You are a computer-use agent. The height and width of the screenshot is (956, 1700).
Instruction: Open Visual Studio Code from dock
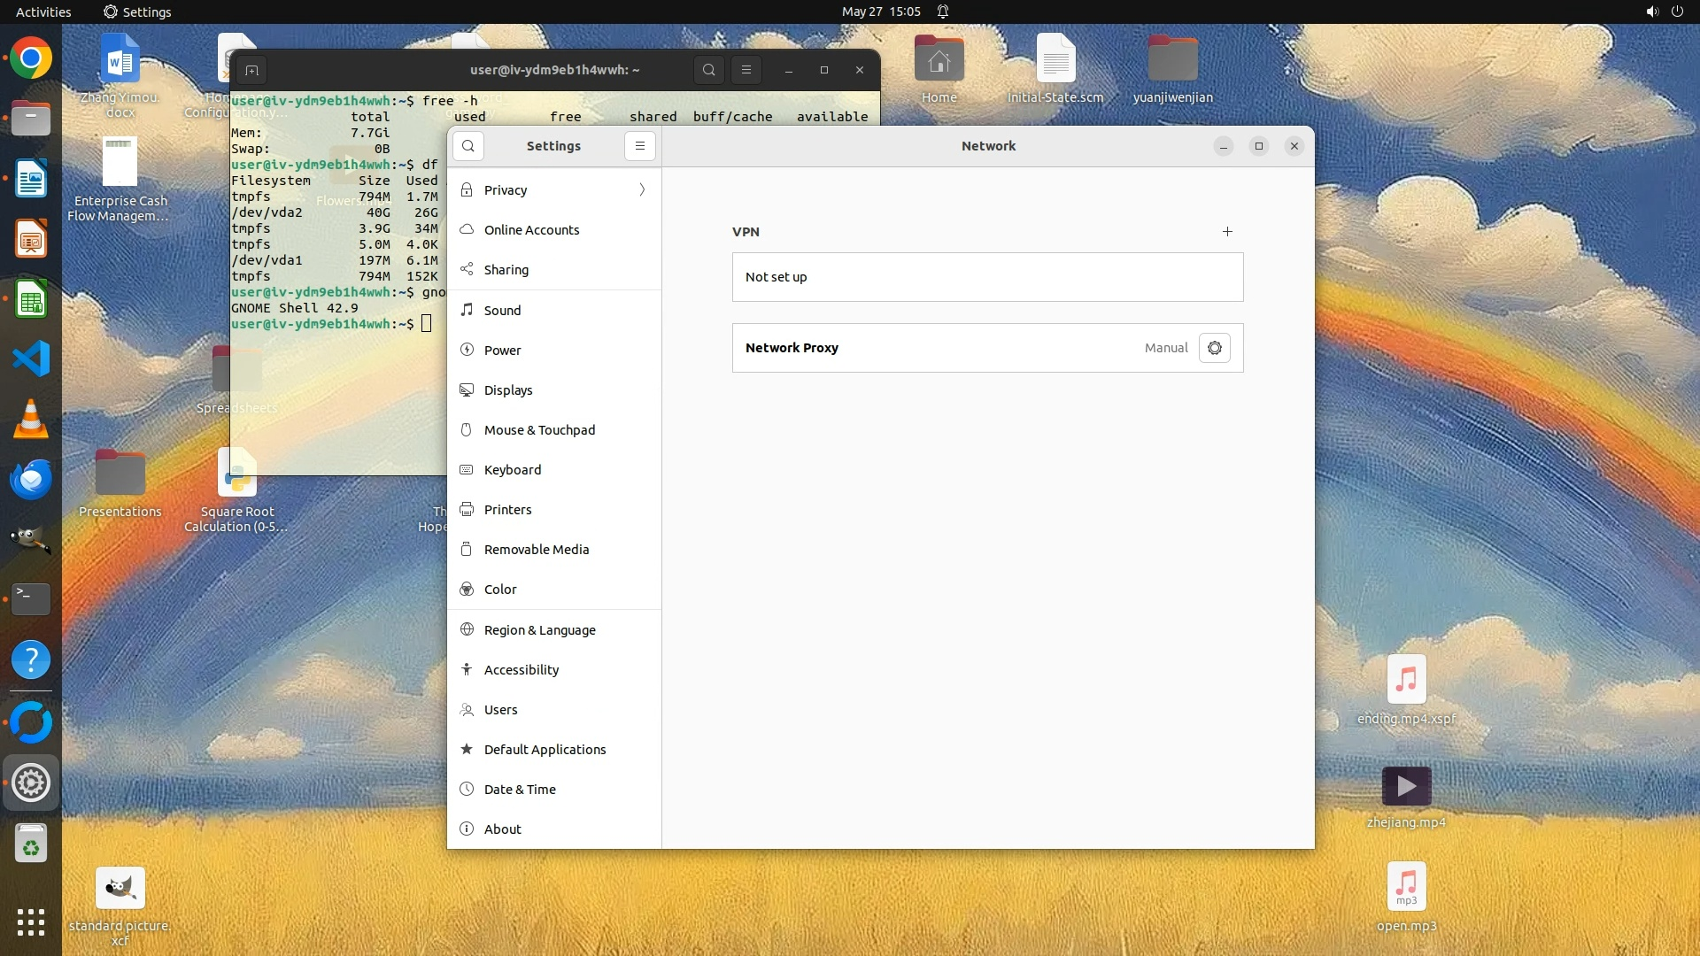coord(31,358)
